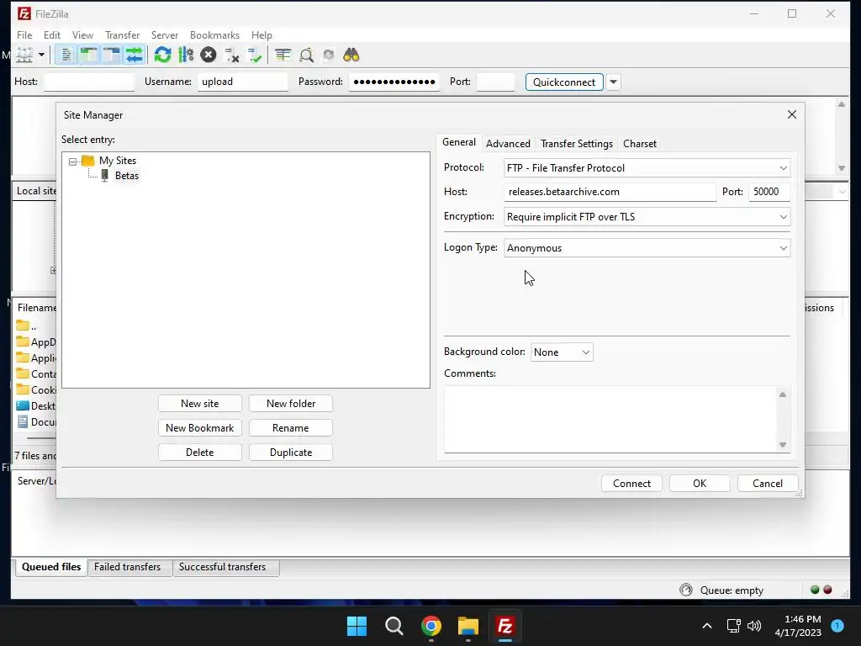Open the Site Manager toolbar icon
The image size is (861, 646).
24,55
